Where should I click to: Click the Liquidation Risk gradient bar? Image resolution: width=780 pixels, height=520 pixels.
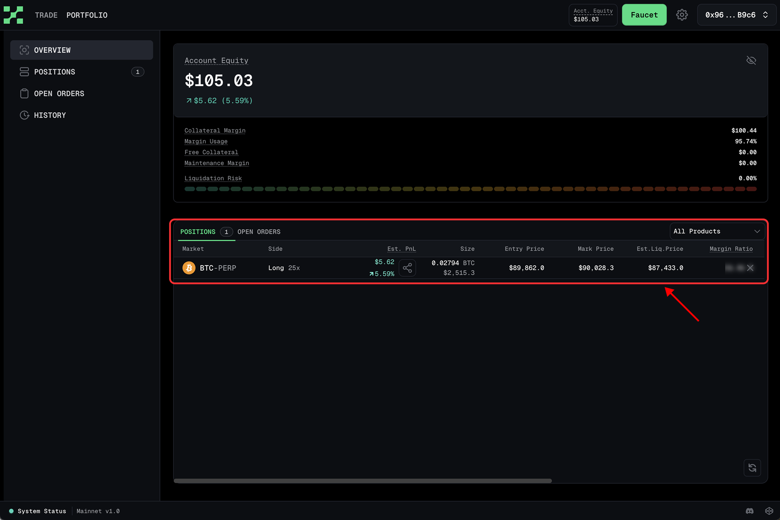point(470,189)
